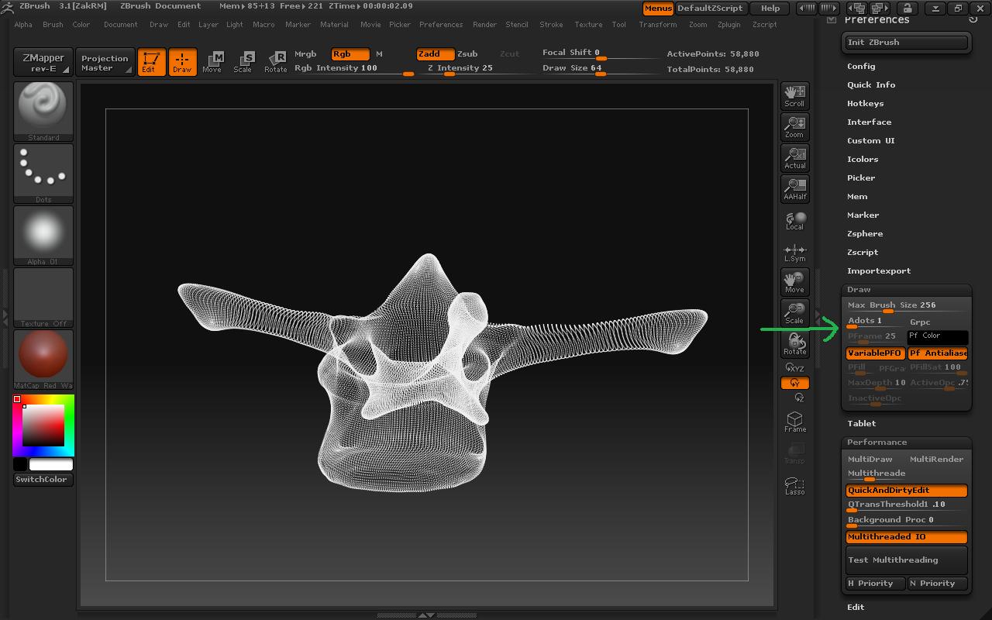Click the L.Sym symmetry icon
The image size is (992, 620).
pos(794,251)
